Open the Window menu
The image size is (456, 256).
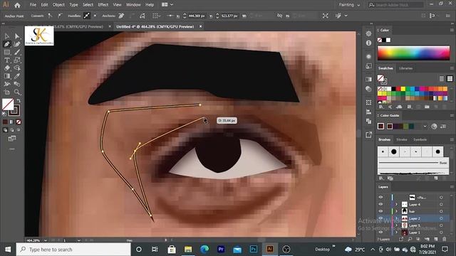point(133,5)
